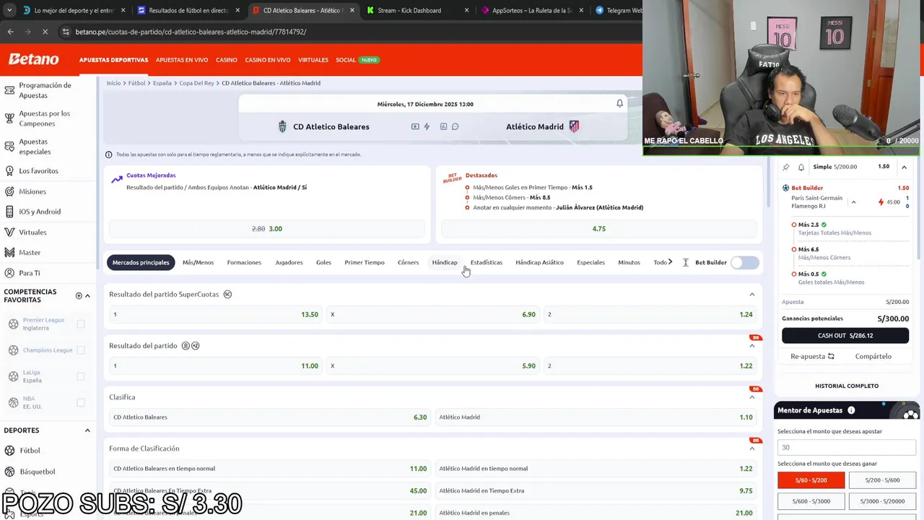Open the match live stream video icon
924x520 pixels.
coord(415,126)
